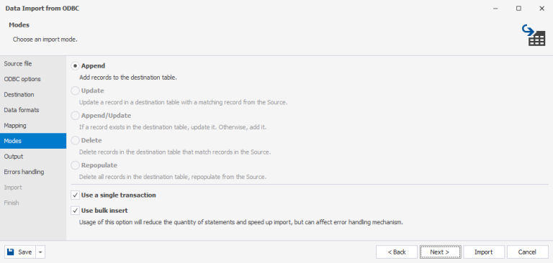
Task: Maximize the Data Import window
Action: [518, 9]
